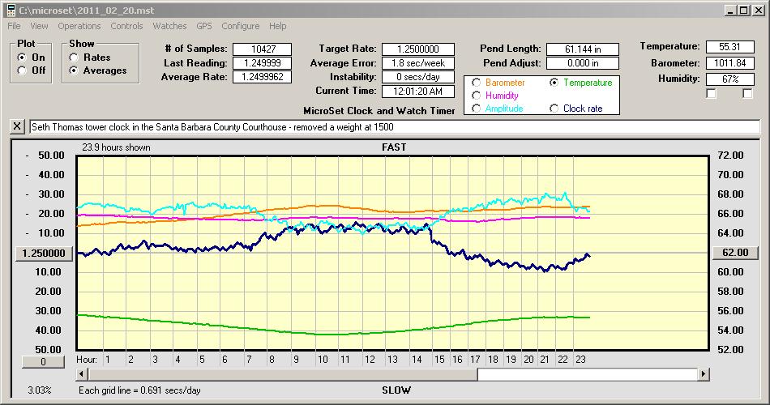Click the Average Rate value field
This screenshot has width=770, height=405.
click(263, 77)
